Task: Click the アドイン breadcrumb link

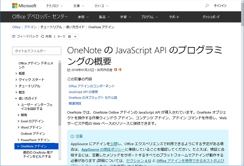Action: point(30,27)
